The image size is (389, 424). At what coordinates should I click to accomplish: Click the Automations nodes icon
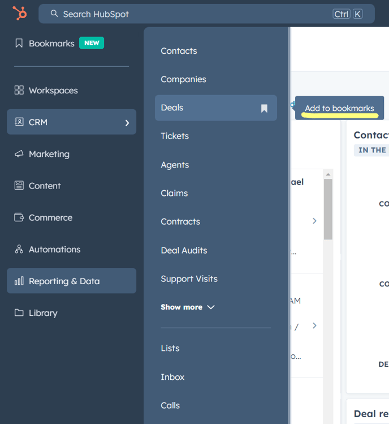tap(19, 249)
